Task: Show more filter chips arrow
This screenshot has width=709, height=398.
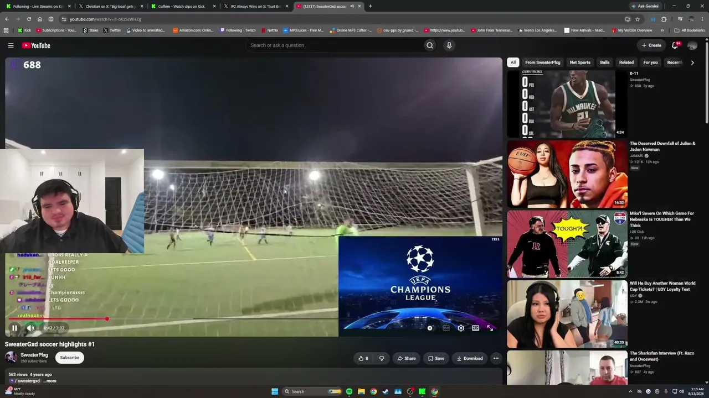Action: (692, 62)
